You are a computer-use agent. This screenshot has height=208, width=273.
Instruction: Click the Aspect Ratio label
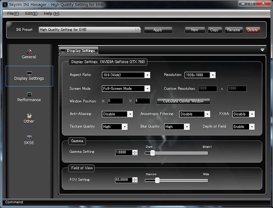click(81, 75)
